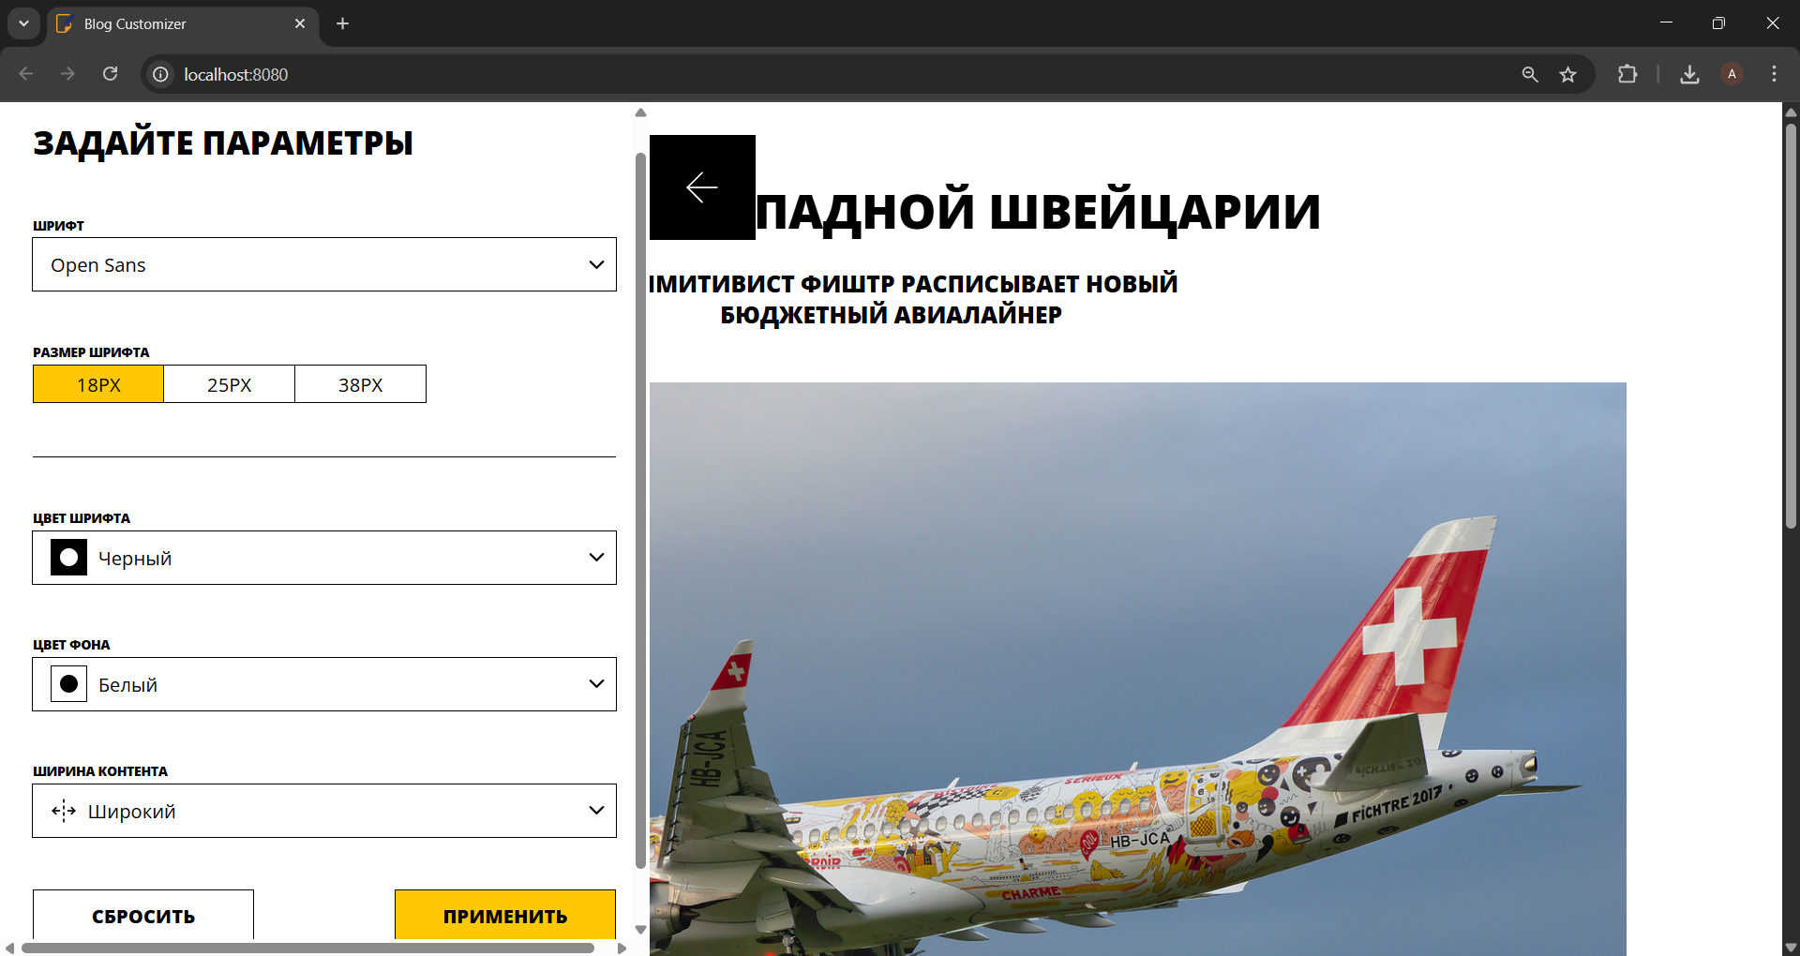The height and width of the screenshot is (956, 1800).
Task: Open the font color dropdown showing Черный
Action: (323, 558)
